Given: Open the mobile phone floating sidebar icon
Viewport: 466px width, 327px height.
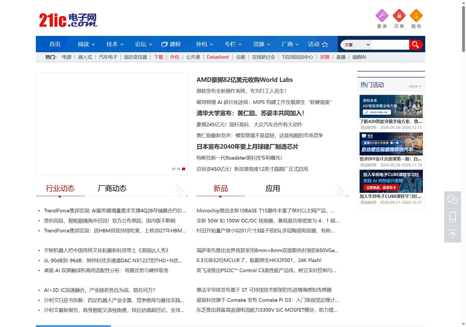Looking at the screenshot, I should coord(453,217).
